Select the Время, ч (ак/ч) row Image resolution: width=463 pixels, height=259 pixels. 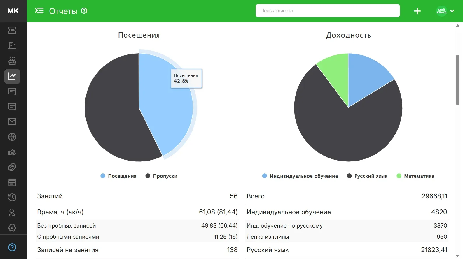click(x=137, y=212)
